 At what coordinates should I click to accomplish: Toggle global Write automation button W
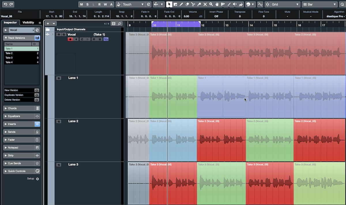coord(106,4)
